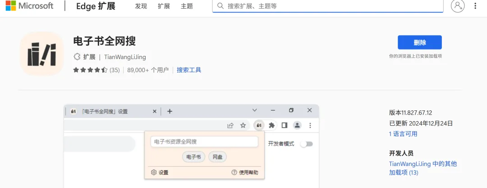Image resolution: width=487 pixels, height=188 pixels.
Task: Click bookmark star icon in preview
Action: tap(243, 125)
